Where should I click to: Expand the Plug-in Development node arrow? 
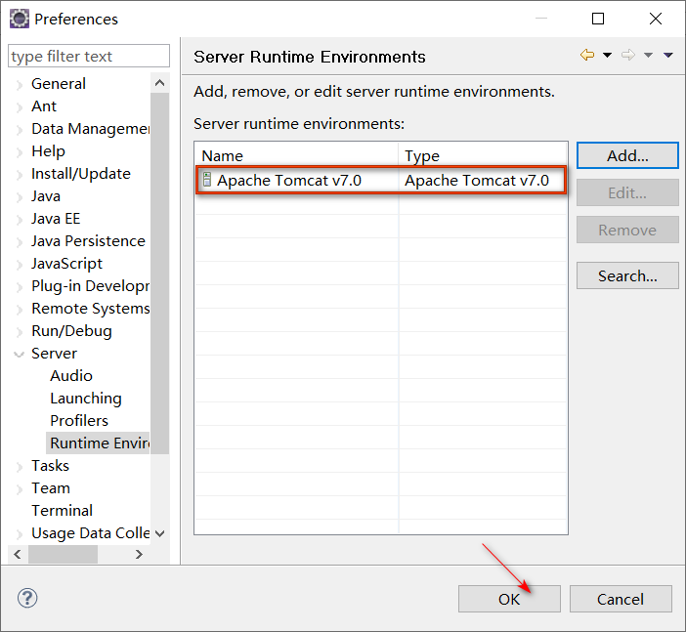pyautogui.click(x=19, y=286)
